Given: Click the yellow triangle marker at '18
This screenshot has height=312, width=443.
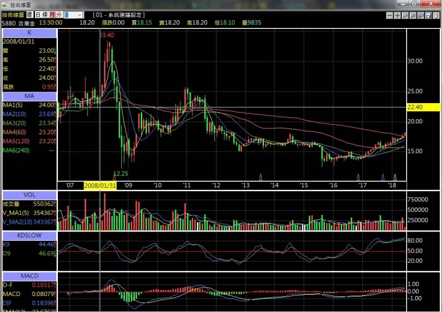Looking at the screenshot, I should pos(395,177).
